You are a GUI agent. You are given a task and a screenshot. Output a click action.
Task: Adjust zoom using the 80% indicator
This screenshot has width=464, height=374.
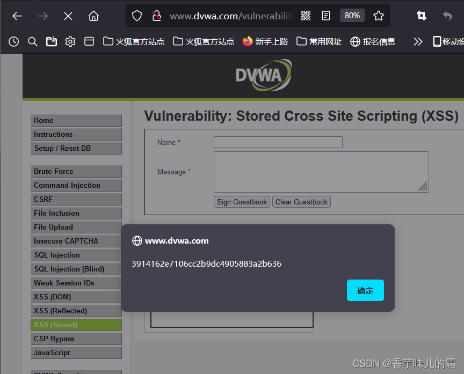pyautogui.click(x=352, y=16)
